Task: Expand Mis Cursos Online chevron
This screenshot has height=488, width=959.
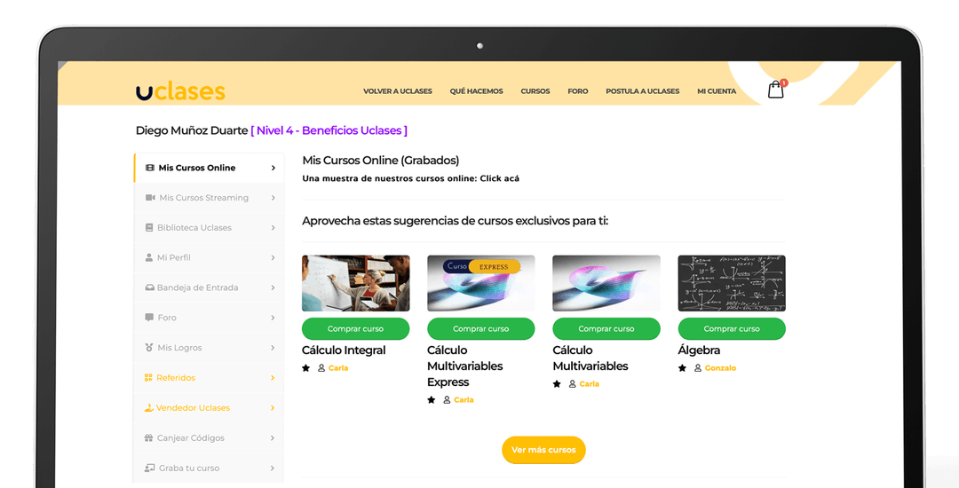Action: coord(273,168)
